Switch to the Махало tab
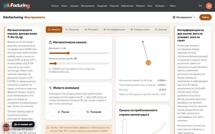Viewport: 215px width, 134px height. click(x=54, y=29)
